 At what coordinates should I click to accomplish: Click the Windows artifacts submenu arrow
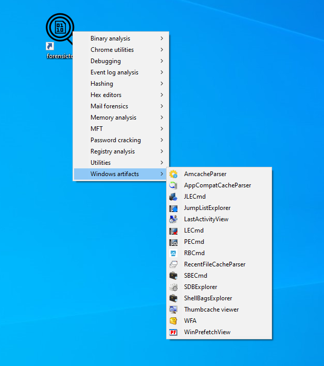point(162,174)
